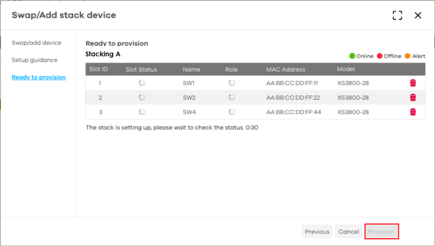Select the Ready to provision step link
This screenshot has height=246, width=435.
39,77
